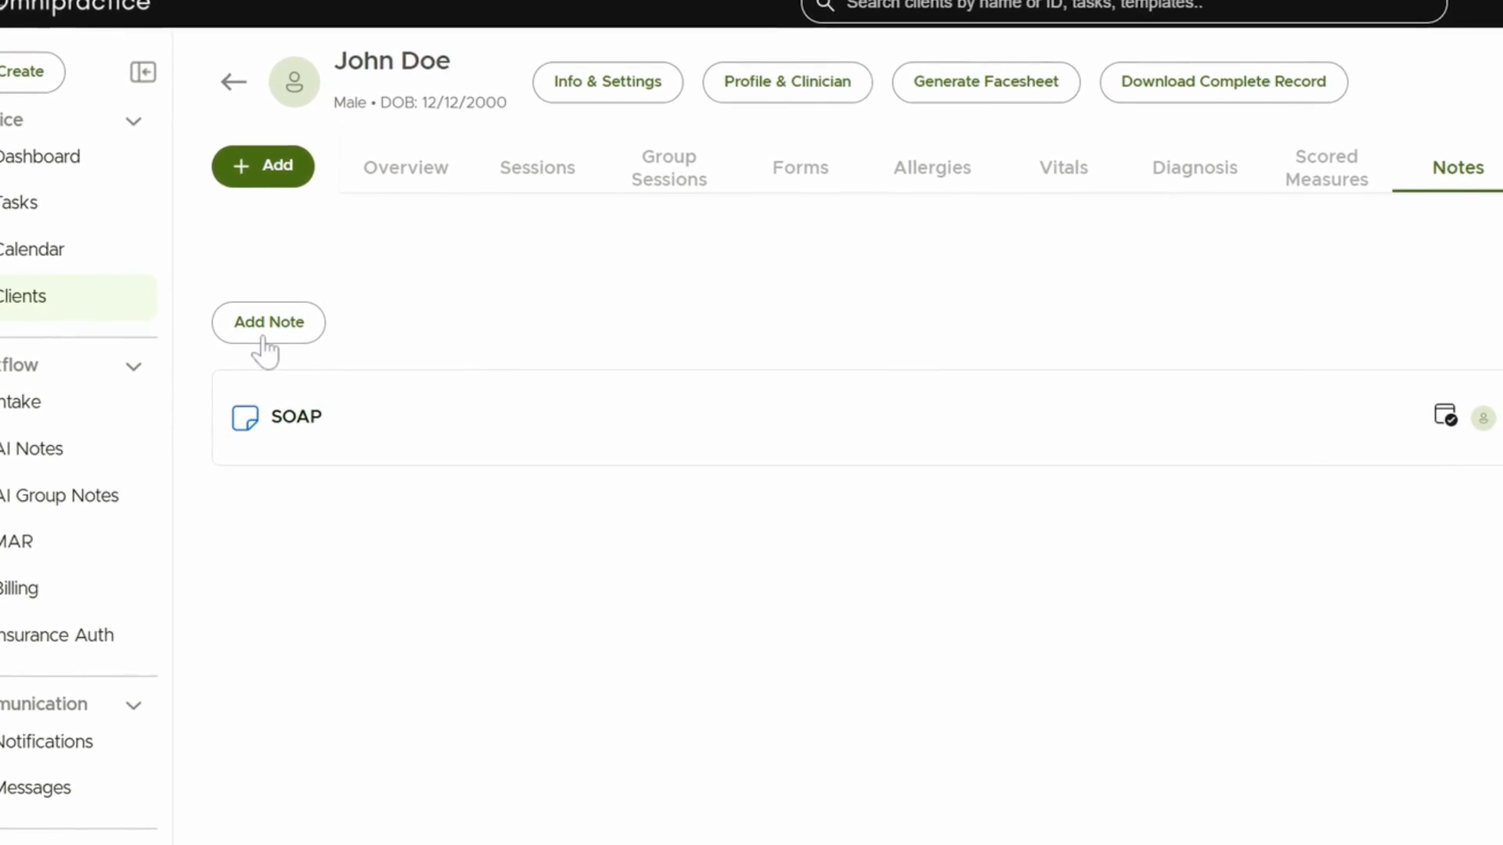Click Download Complete Record button
The width and height of the screenshot is (1503, 845).
(1223, 82)
